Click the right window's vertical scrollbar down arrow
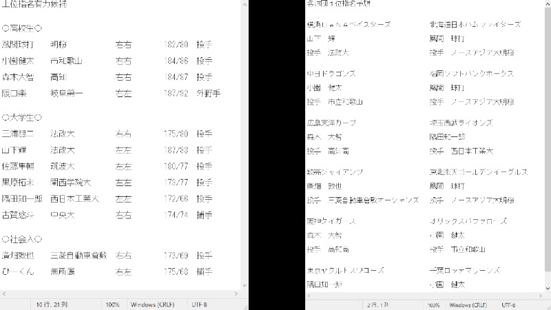 548,288
